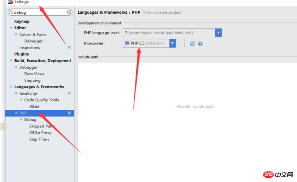Image resolution: width=297 pixels, height=182 pixels.
Task: Open Stepping settings
Action: click(32, 80)
